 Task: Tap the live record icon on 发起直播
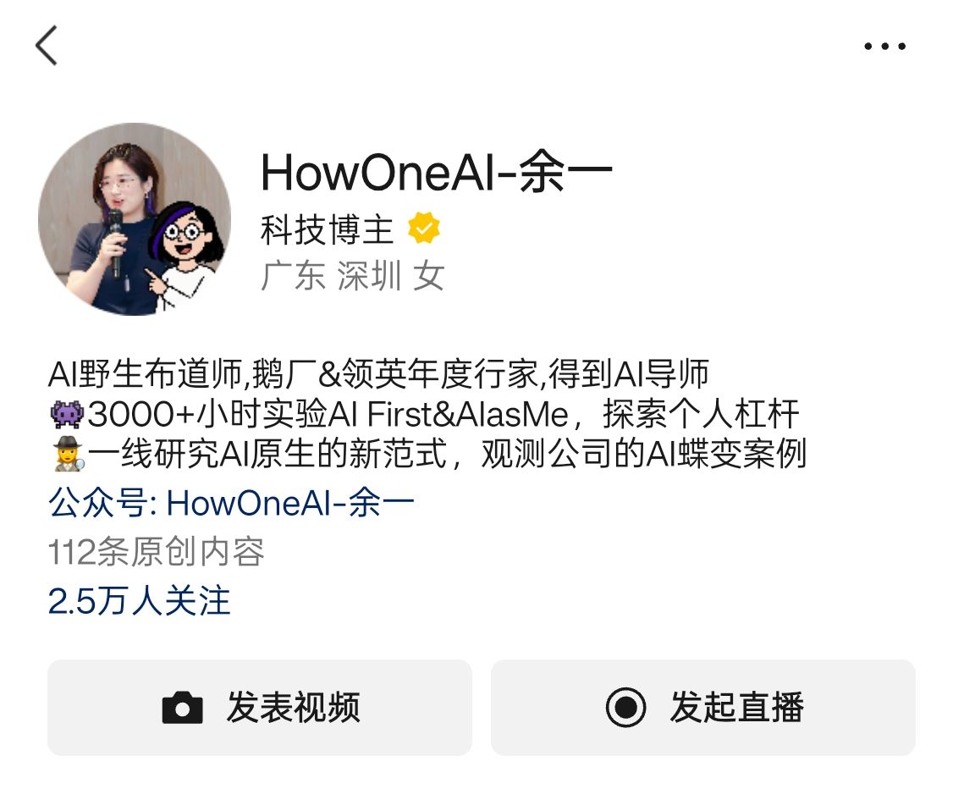[x=625, y=707]
